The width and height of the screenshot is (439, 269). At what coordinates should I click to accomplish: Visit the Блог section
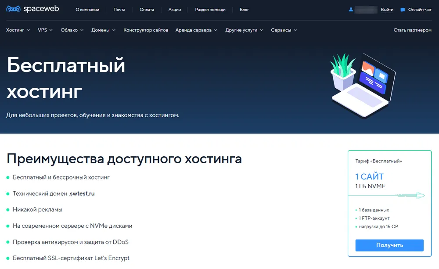click(x=245, y=9)
